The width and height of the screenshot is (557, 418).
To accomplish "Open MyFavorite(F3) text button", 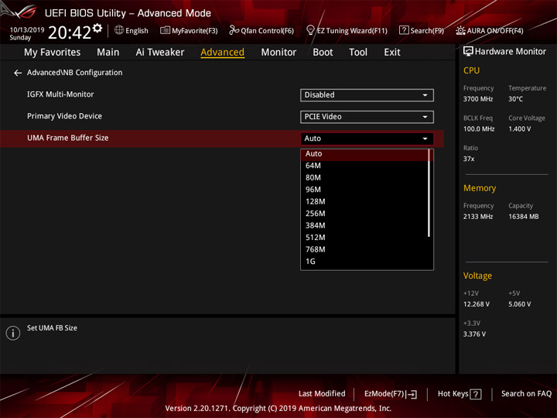I will [195, 31].
